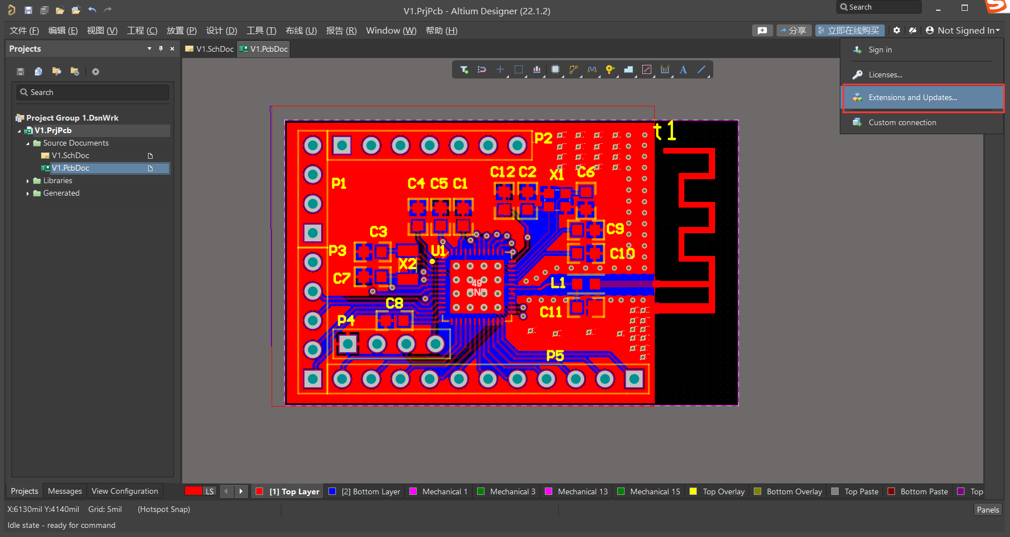Save the project in the Projects panel
The height and width of the screenshot is (537, 1010).
[20, 71]
